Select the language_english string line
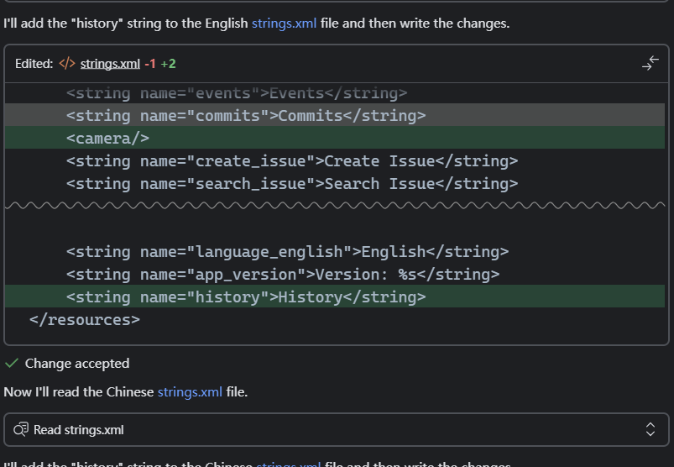Image resolution: width=674 pixels, height=467 pixels. click(x=335, y=252)
